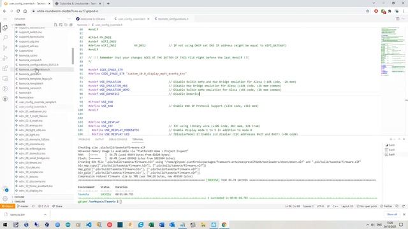The image size is (408, 229).
Task: Switch to the Welcome to GitLens editor tab
Action: point(91,19)
